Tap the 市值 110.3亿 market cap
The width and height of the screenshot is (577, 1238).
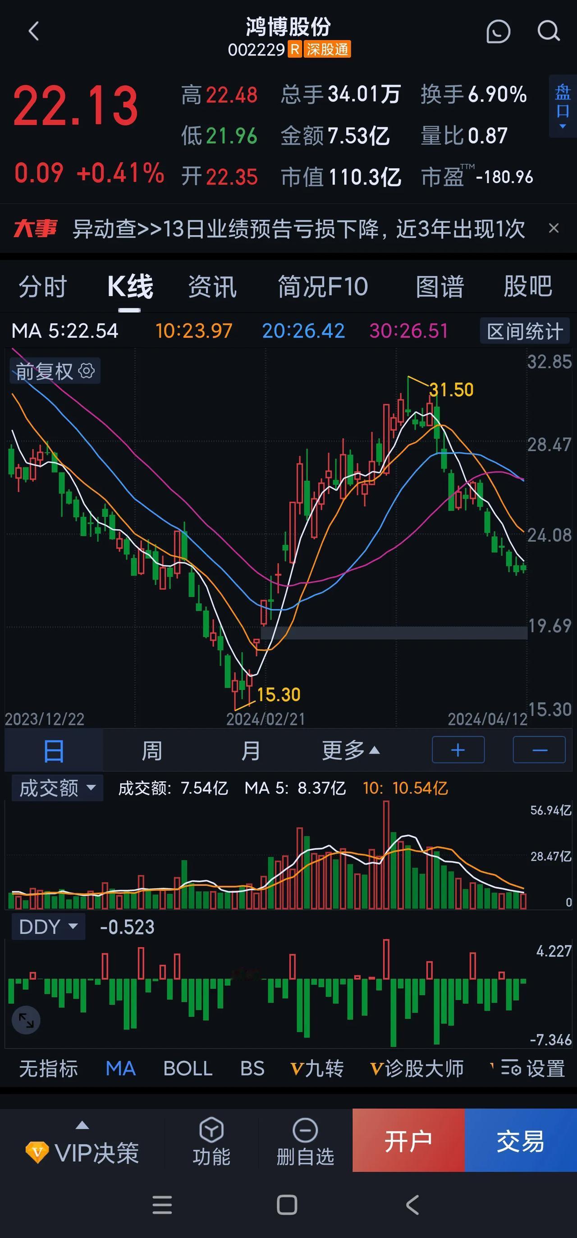pos(341,177)
